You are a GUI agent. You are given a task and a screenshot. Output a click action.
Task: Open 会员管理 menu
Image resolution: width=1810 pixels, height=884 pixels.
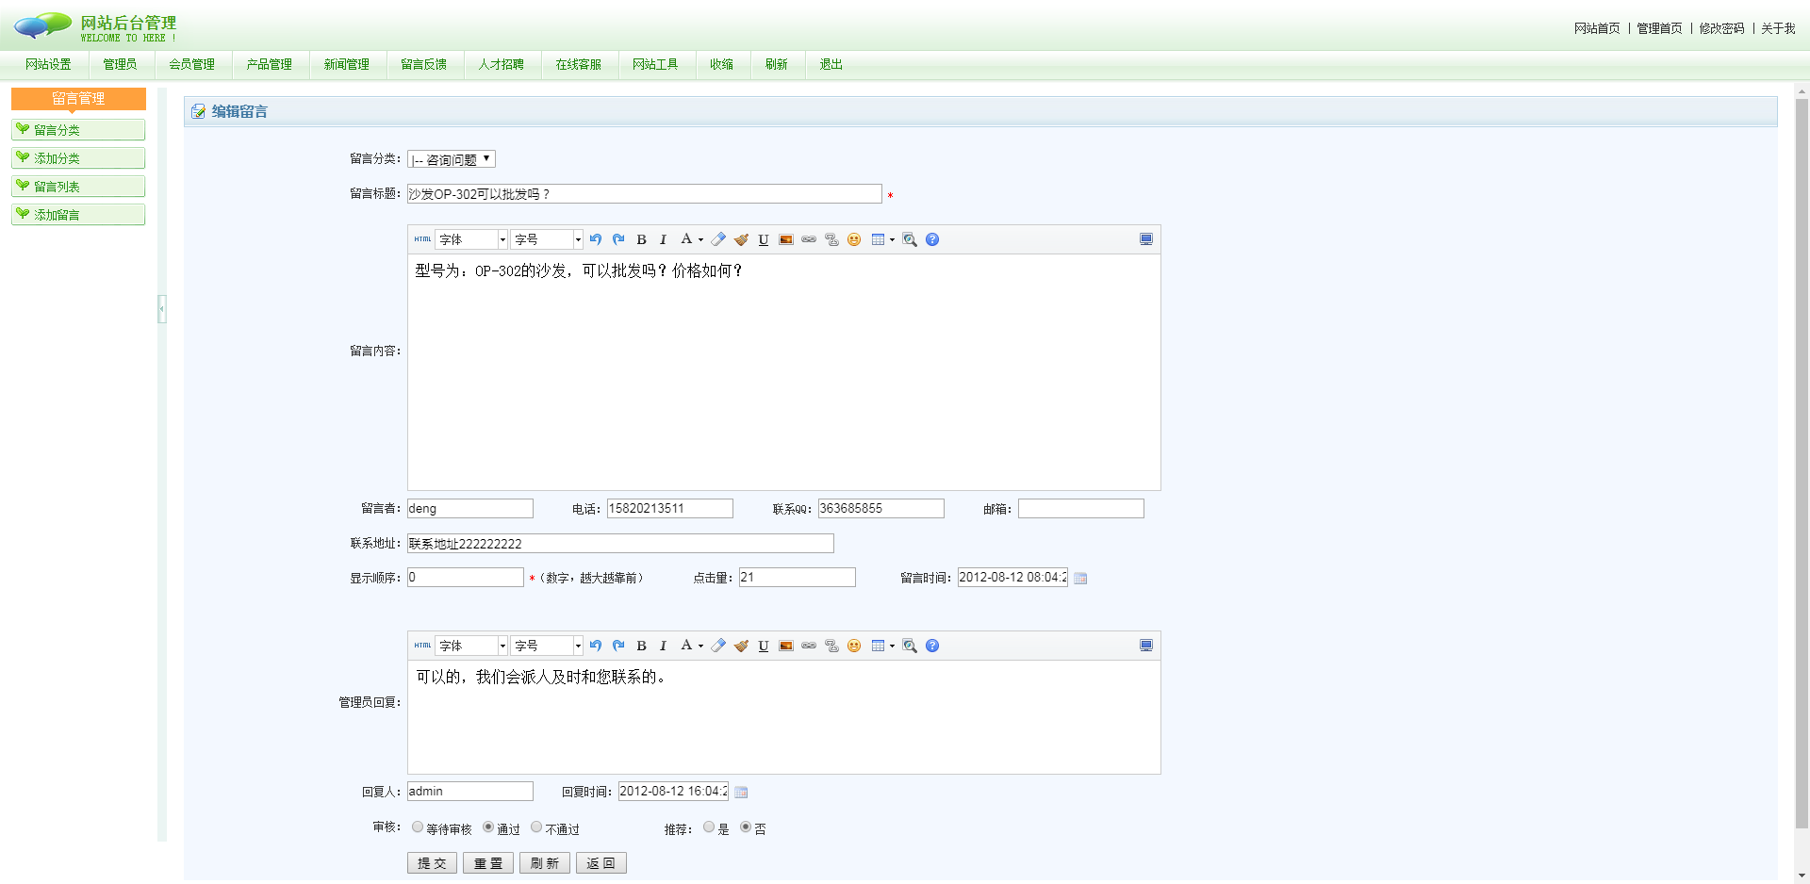coord(192,64)
